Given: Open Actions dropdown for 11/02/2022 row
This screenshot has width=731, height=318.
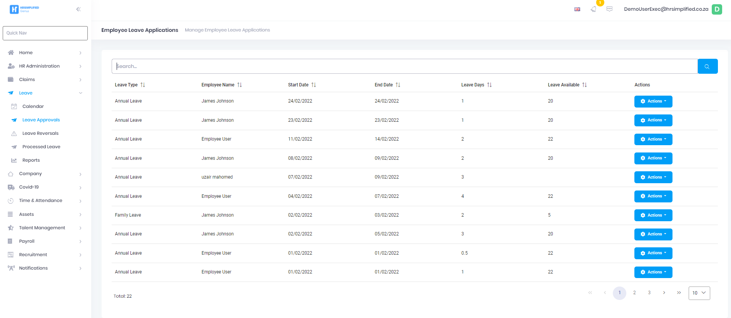Looking at the screenshot, I should (653, 139).
